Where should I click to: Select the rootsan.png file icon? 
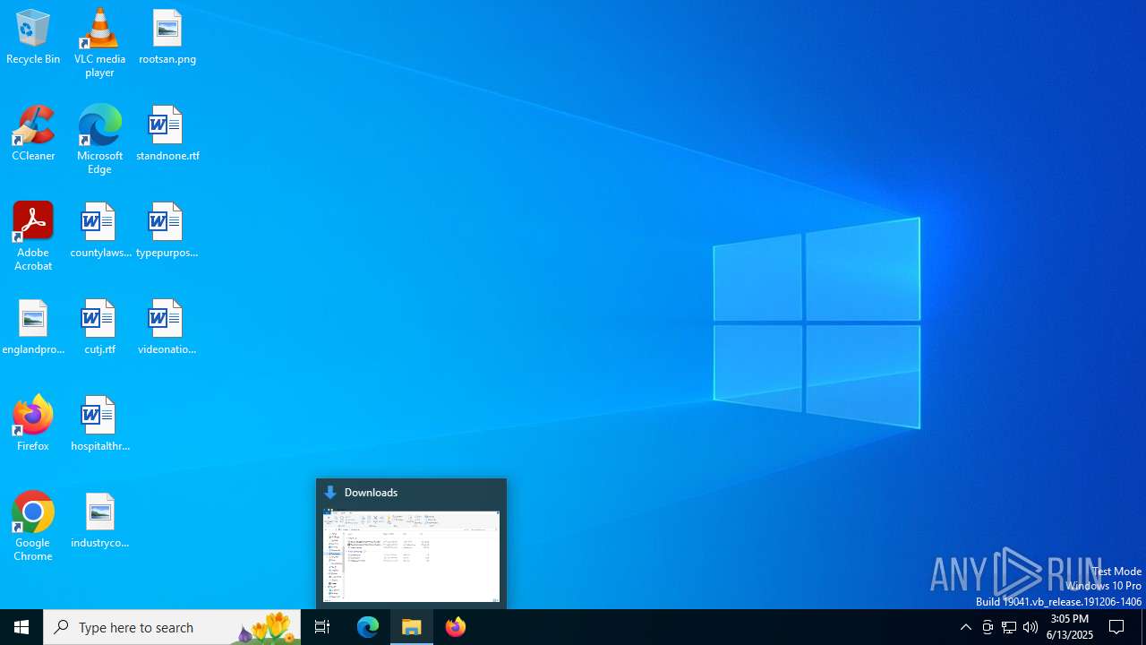(167, 37)
